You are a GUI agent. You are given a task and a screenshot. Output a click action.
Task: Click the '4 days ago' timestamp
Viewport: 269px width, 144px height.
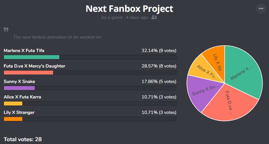pos(137,17)
